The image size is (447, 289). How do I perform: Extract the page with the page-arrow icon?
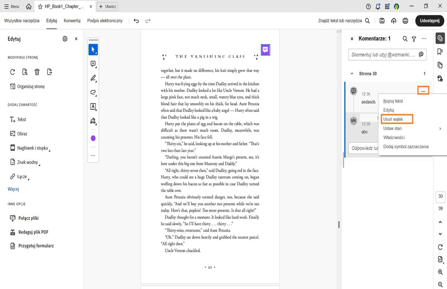click(x=49, y=72)
